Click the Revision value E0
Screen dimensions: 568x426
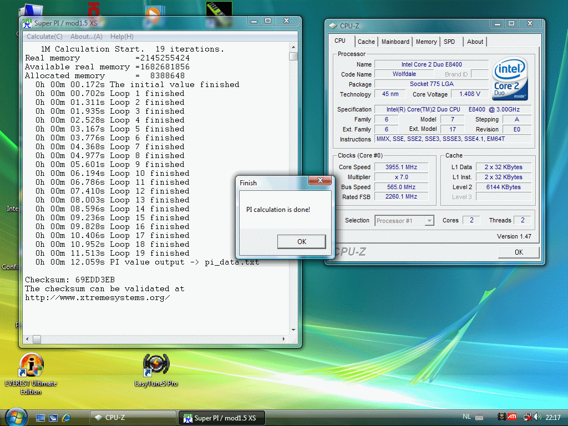point(516,129)
